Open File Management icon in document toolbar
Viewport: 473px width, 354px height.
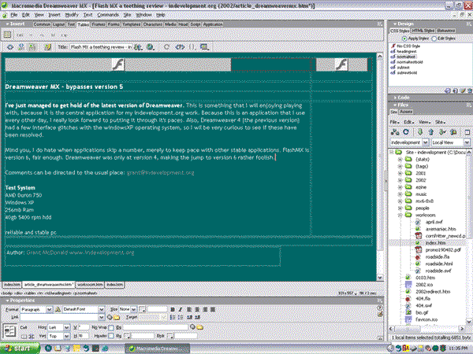tap(138, 47)
